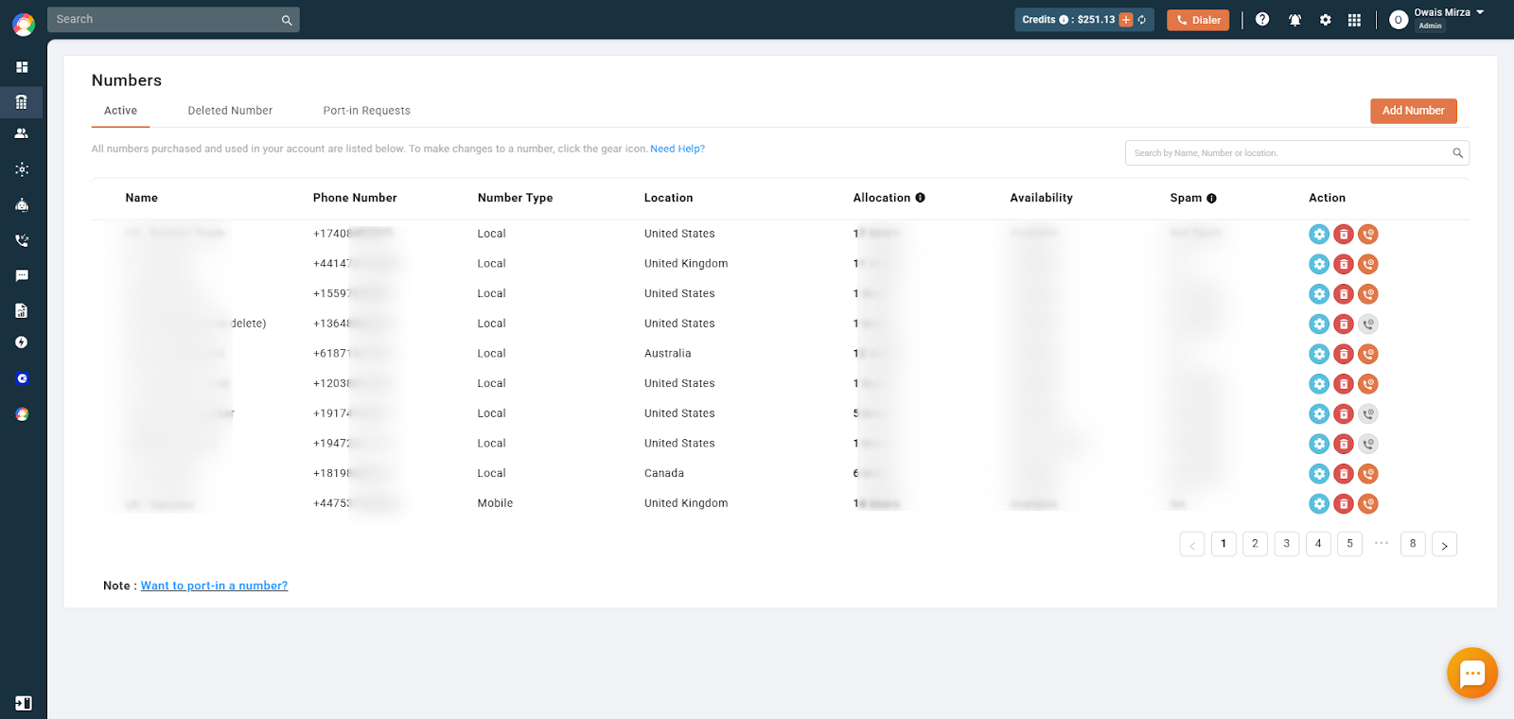Open the apps grid icon
This screenshot has width=1514, height=719.
(x=1354, y=20)
